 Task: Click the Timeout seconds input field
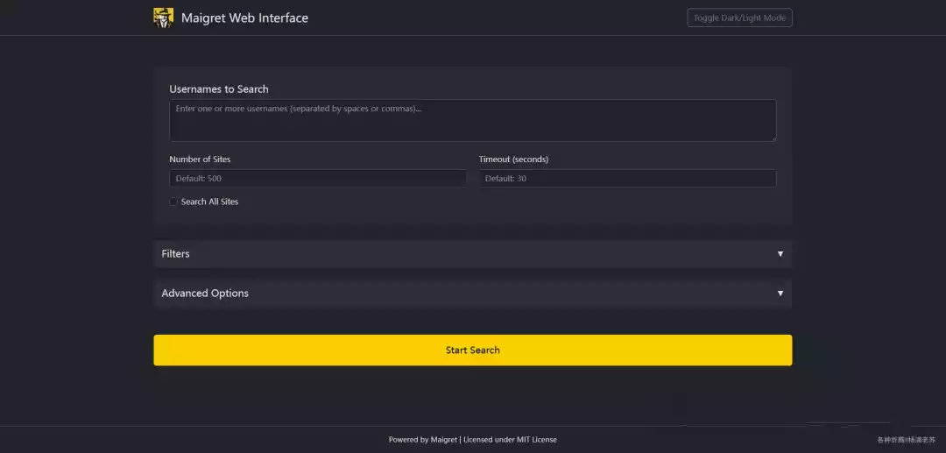pos(627,179)
